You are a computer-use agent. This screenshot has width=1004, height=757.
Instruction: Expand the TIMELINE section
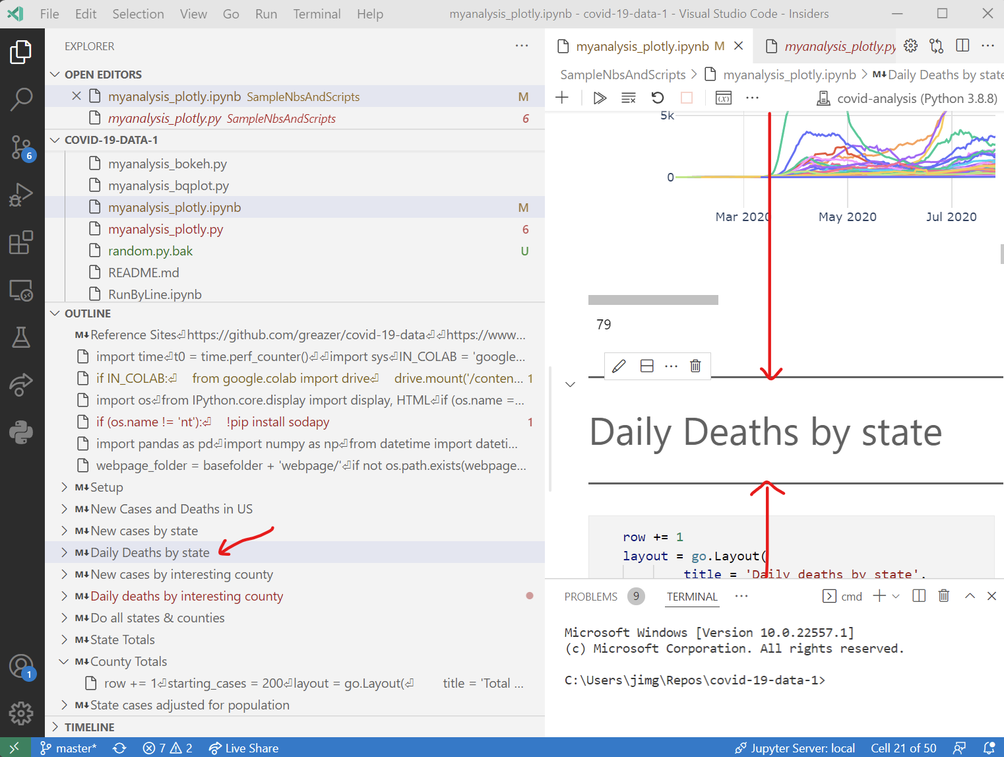click(55, 727)
